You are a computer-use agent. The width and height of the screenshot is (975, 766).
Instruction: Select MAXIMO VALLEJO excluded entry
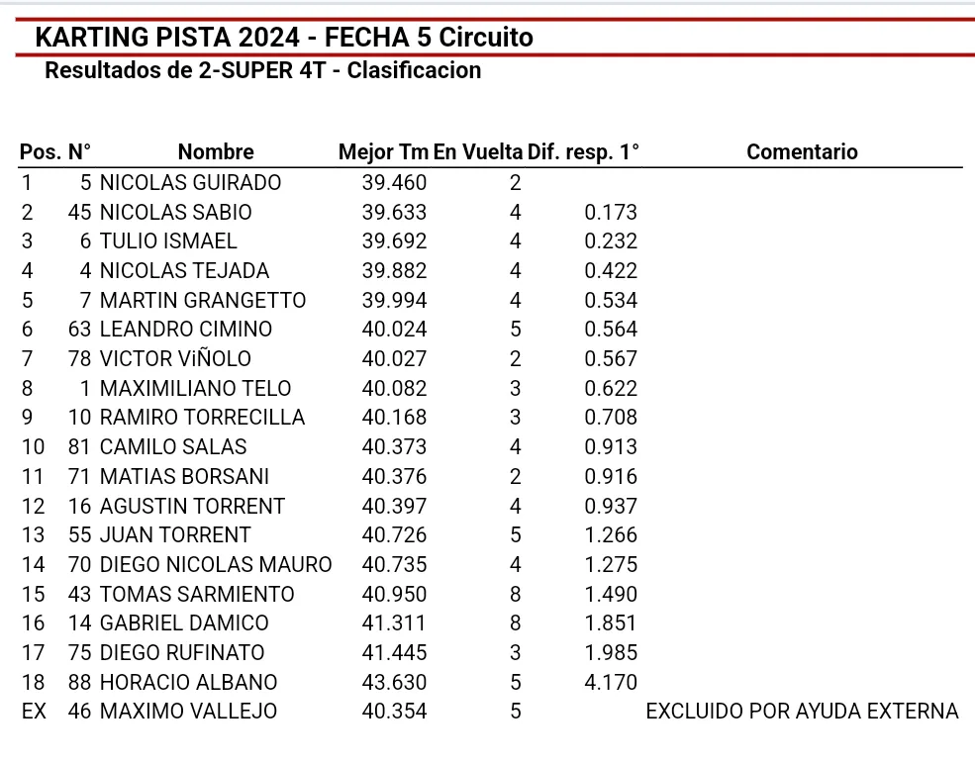[x=188, y=712]
